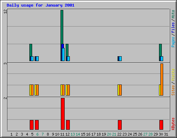This screenshot has width=177, height=138.
Task: Click the 'Hits' legend label
Action: tap(173, 14)
